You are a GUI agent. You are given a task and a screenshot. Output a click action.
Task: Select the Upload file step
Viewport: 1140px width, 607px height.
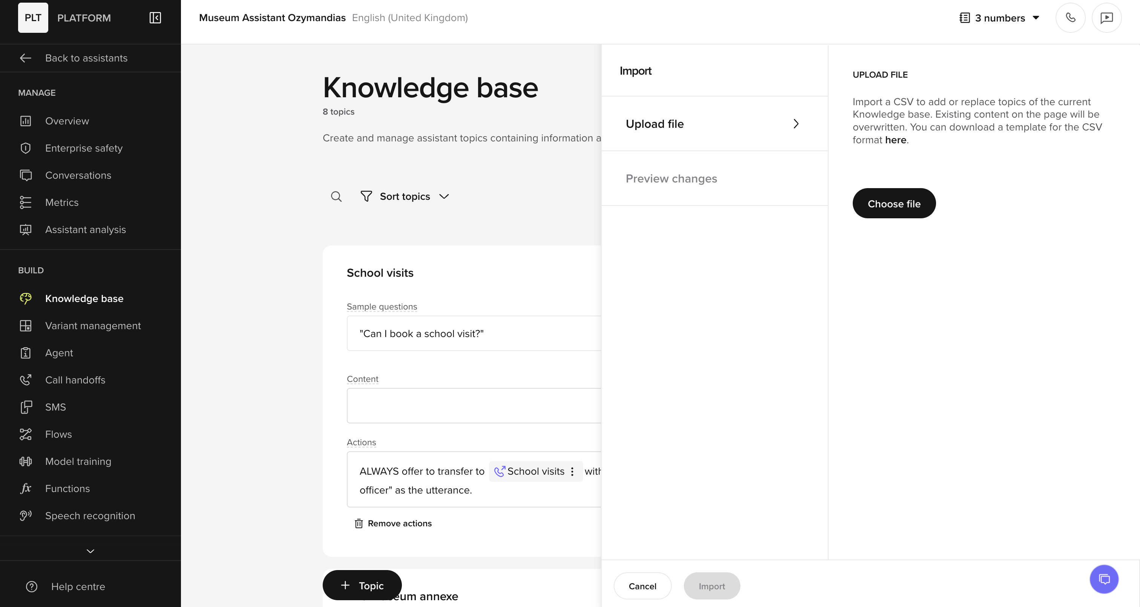tap(714, 124)
